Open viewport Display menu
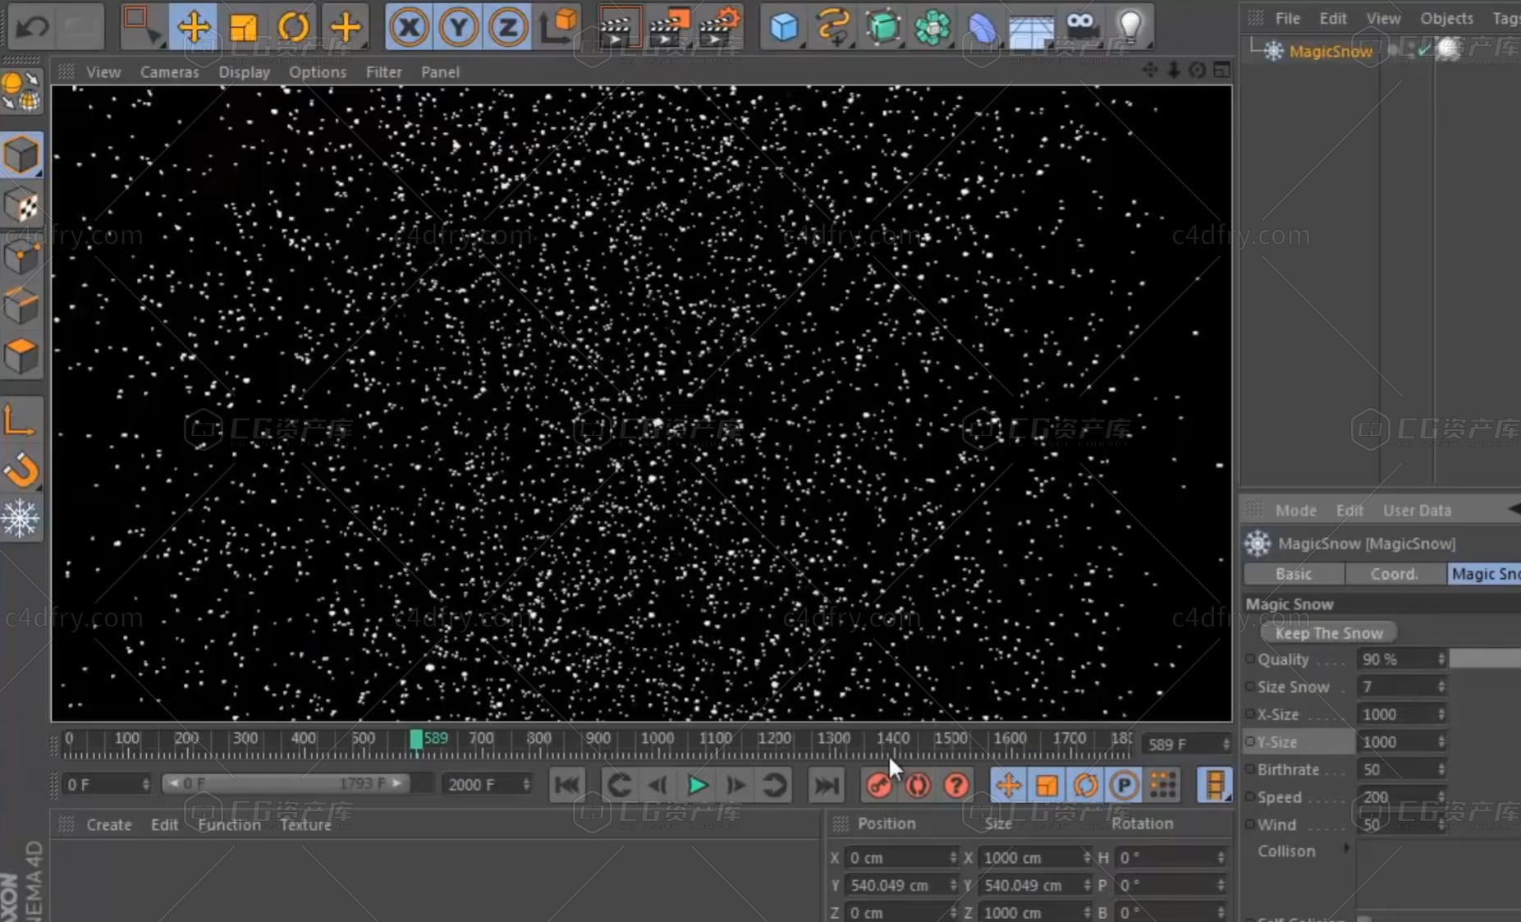Viewport: 1521px width, 922px height. point(244,72)
